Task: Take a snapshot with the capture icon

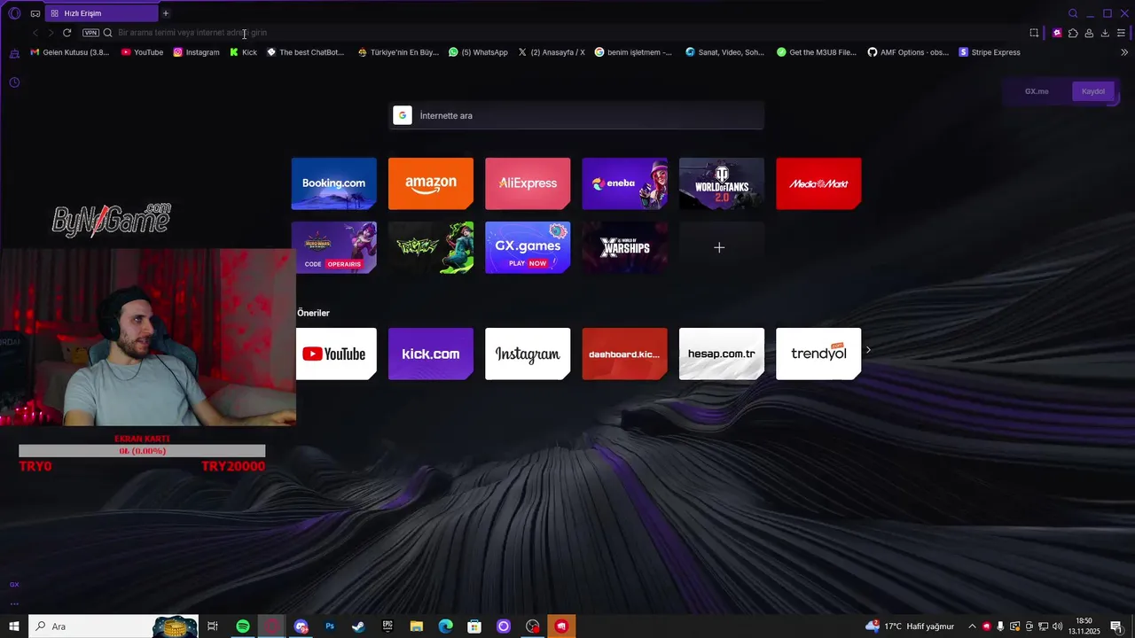Action: pyautogui.click(x=1034, y=33)
